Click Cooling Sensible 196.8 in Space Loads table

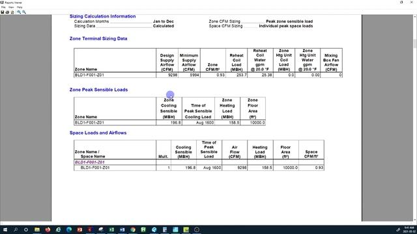coord(190,168)
